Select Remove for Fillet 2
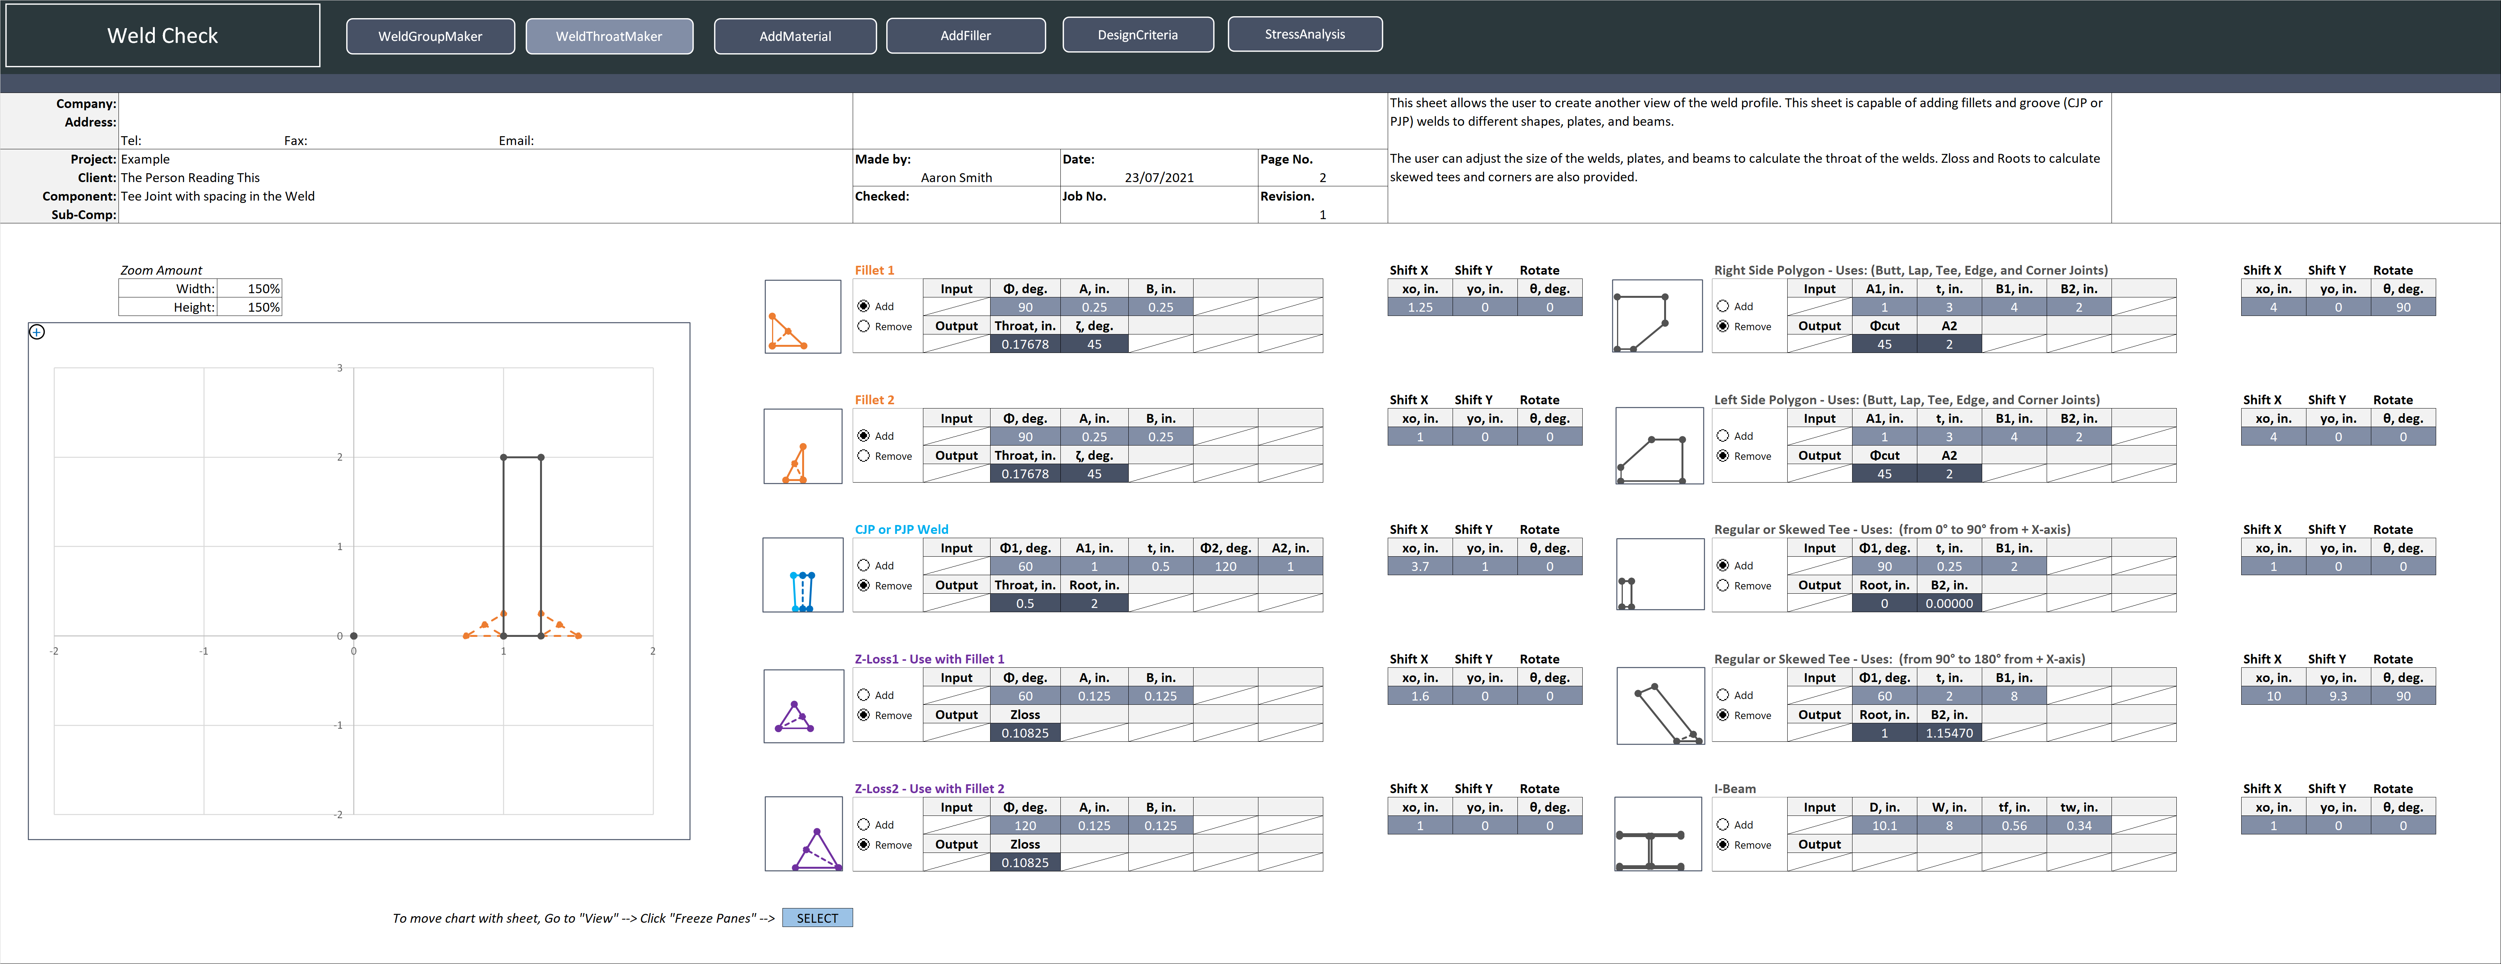 click(x=863, y=456)
